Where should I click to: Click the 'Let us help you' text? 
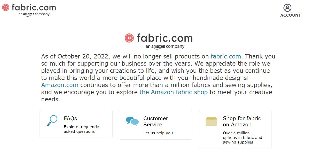click(x=158, y=133)
